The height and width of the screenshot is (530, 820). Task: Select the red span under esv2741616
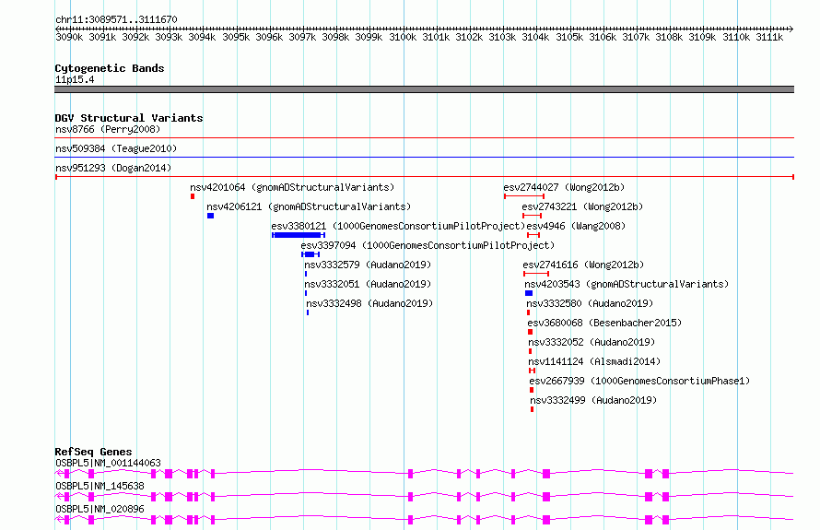pyautogui.click(x=536, y=274)
